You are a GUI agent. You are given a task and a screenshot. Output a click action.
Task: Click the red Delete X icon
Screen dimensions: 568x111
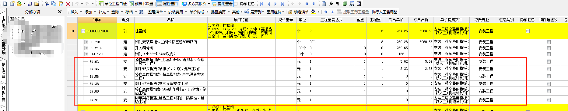click(x=68, y=4)
